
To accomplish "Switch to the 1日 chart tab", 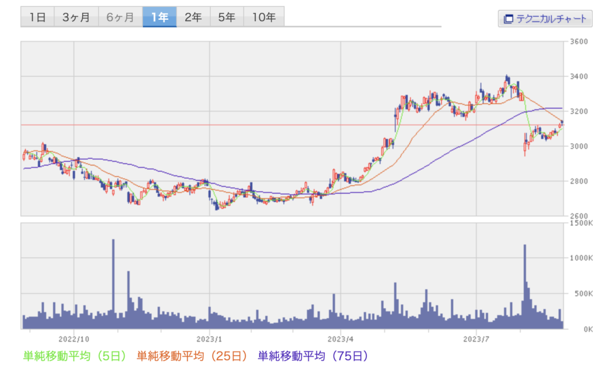I will tap(37, 17).
